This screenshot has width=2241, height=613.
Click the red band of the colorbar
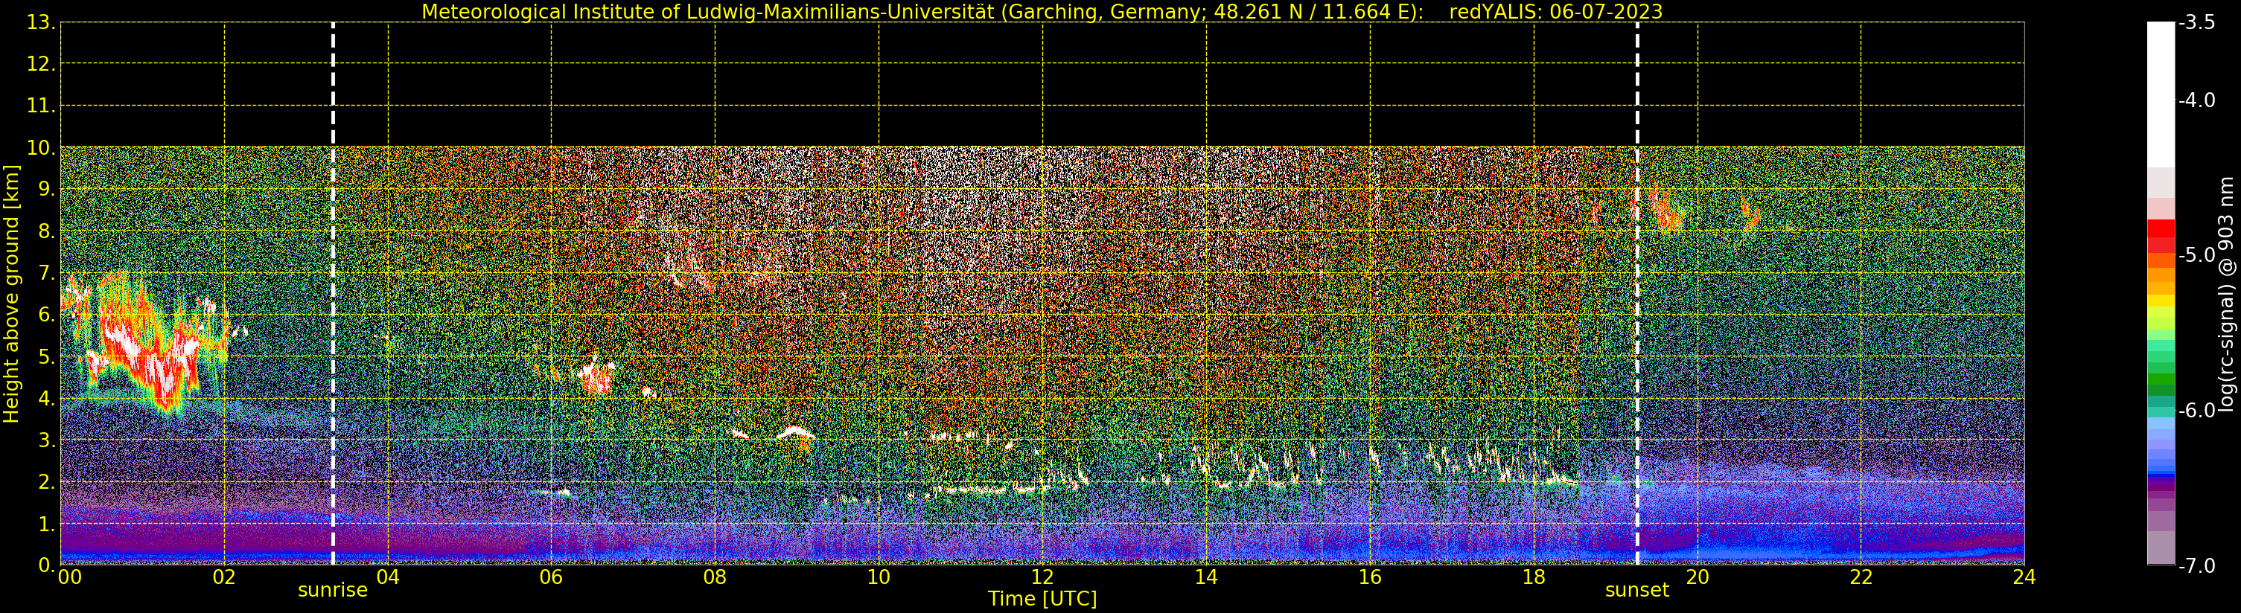(2160, 235)
